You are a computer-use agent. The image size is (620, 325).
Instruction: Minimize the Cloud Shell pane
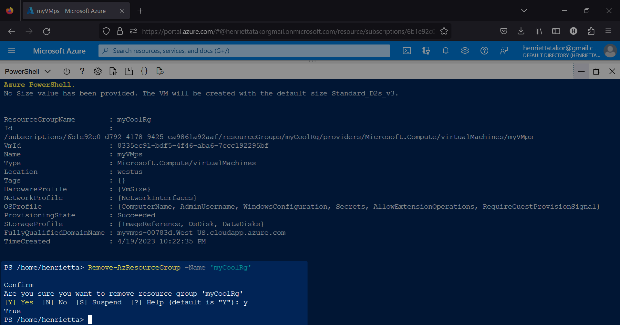pyautogui.click(x=581, y=71)
